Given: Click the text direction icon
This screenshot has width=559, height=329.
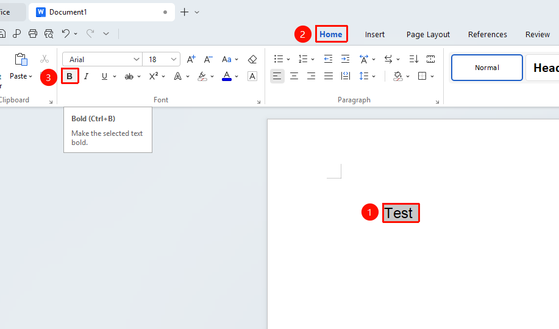Looking at the screenshot, I should coord(388,59).
